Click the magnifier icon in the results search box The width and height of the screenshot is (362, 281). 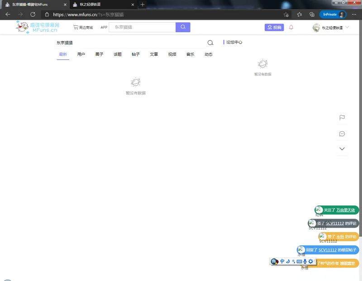(210, 43)
